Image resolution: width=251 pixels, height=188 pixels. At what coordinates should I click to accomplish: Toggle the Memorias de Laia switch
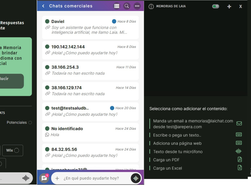(x=215, y=6)
